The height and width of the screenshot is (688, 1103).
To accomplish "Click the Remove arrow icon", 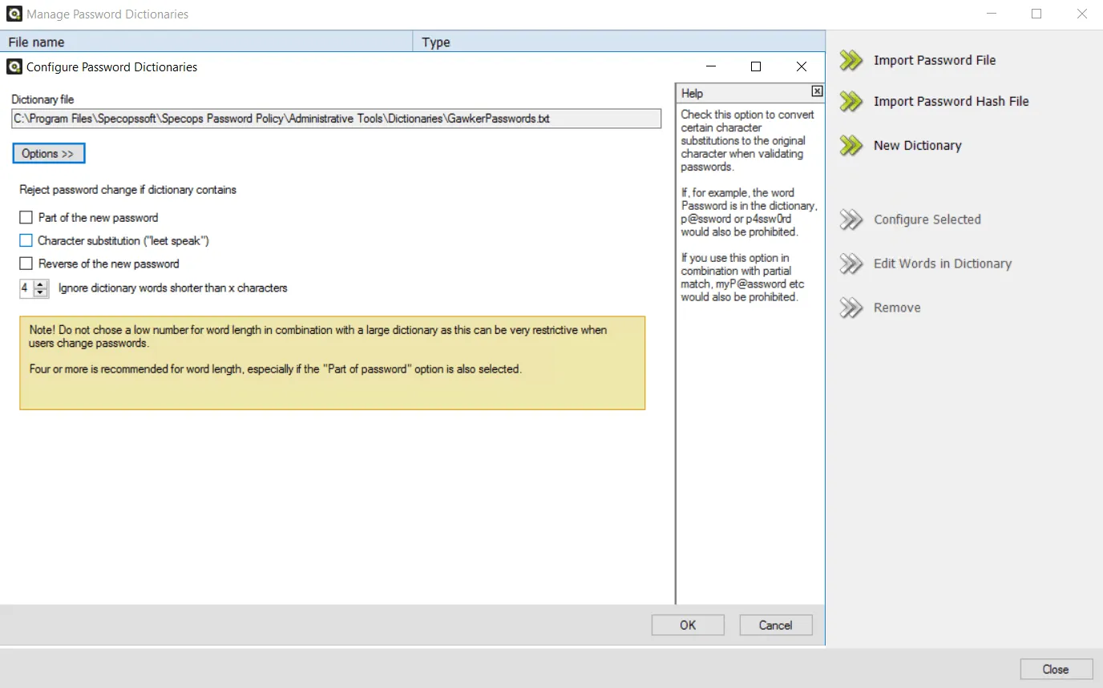I will [x=850, y=308].
